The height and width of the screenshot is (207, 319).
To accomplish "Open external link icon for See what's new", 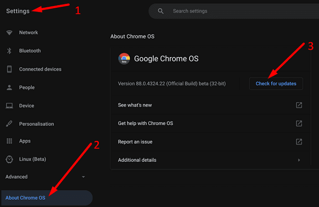I will click(x=299, y=105).
